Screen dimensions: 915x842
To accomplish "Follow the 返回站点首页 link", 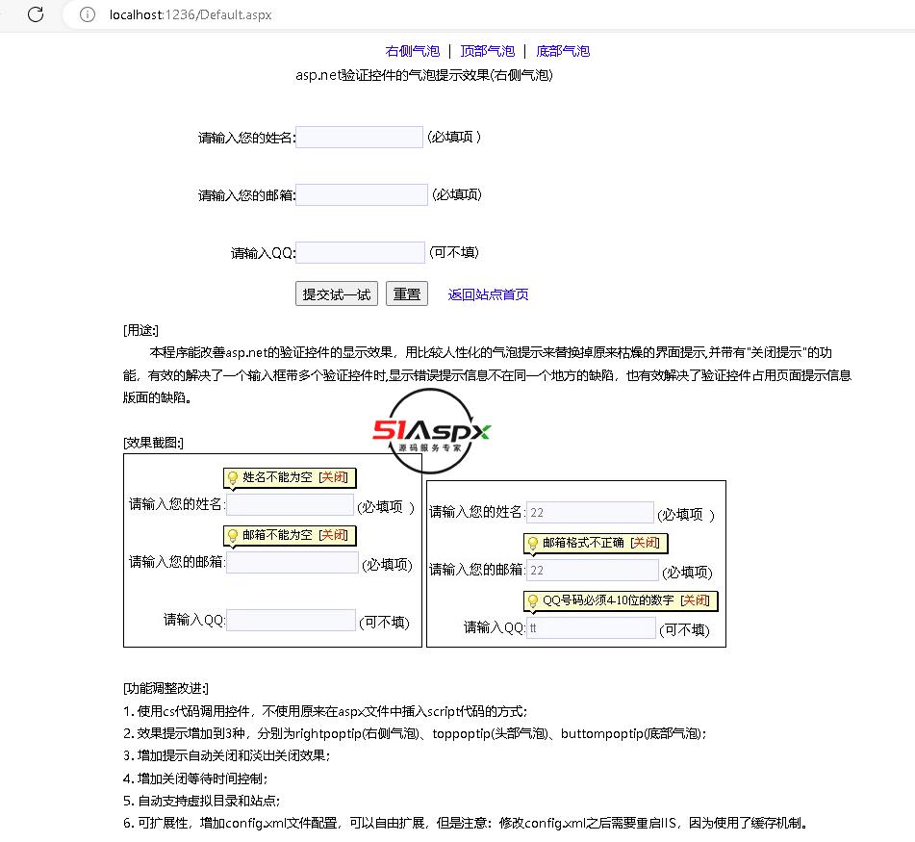I will pos(488,294).
